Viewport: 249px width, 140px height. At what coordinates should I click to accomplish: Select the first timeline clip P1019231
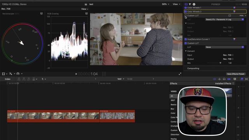pyautogui.click(x=53, y=116)
